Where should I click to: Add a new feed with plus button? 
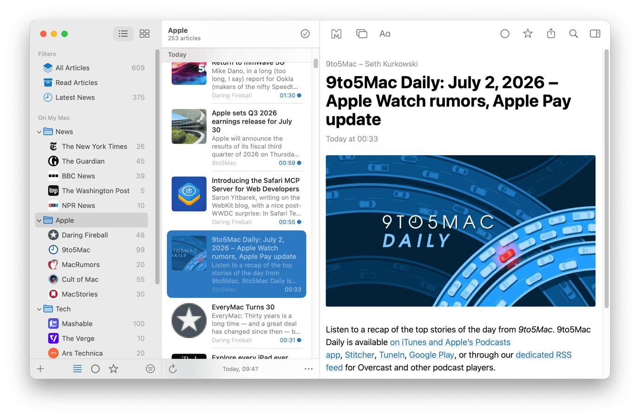pos(40,369)
